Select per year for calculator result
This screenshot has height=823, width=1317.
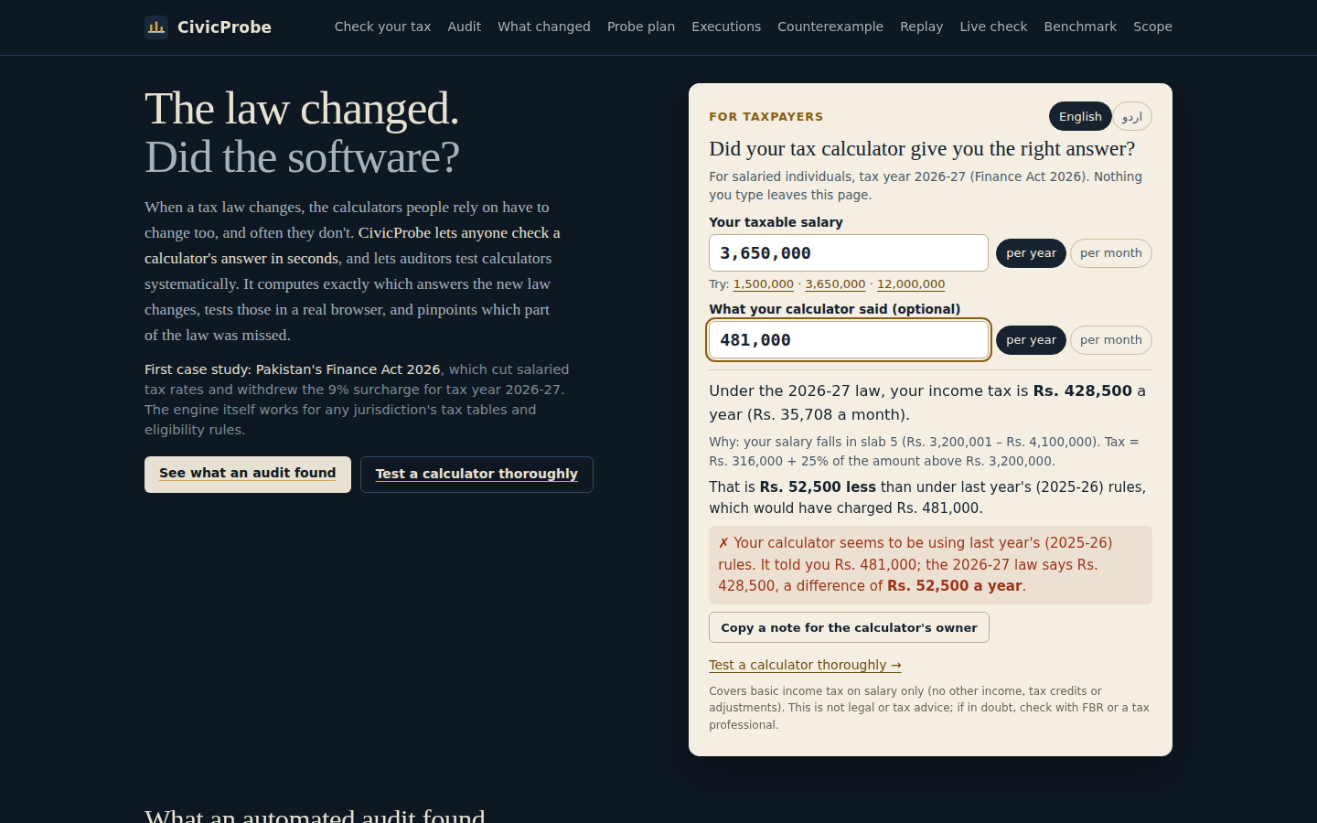point(1031,340)
